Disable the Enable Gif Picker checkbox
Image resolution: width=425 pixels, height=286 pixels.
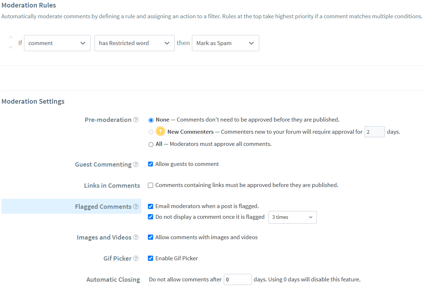[x=150, y=258]
